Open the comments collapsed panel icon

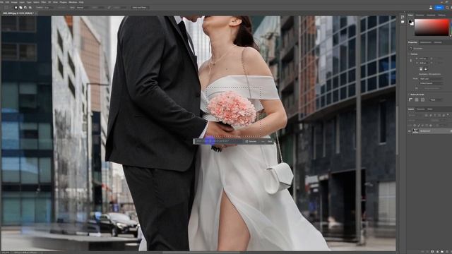(x=403, y=22)
